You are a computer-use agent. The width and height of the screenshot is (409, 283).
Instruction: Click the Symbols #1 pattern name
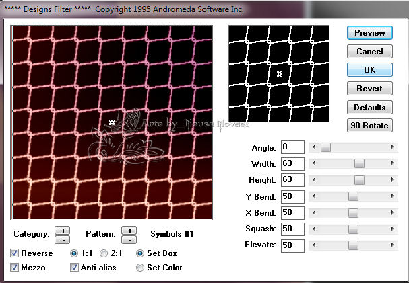coord(172,234)
